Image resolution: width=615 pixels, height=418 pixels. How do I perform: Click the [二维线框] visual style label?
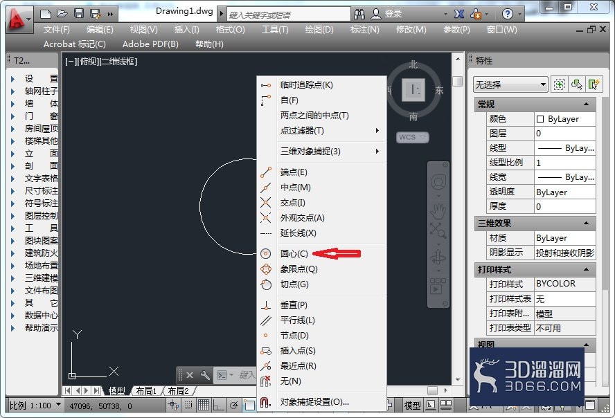(118, 62)
